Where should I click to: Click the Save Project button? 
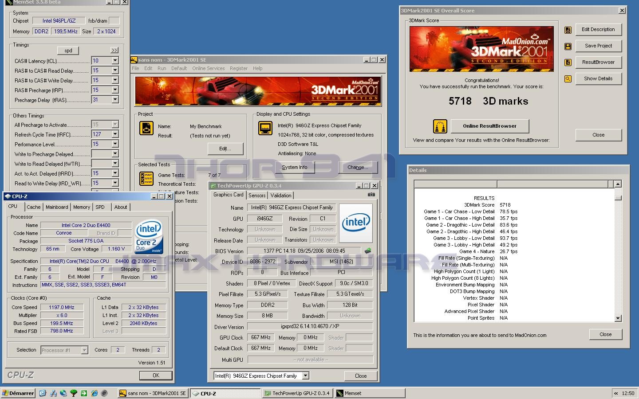[598, 46]
